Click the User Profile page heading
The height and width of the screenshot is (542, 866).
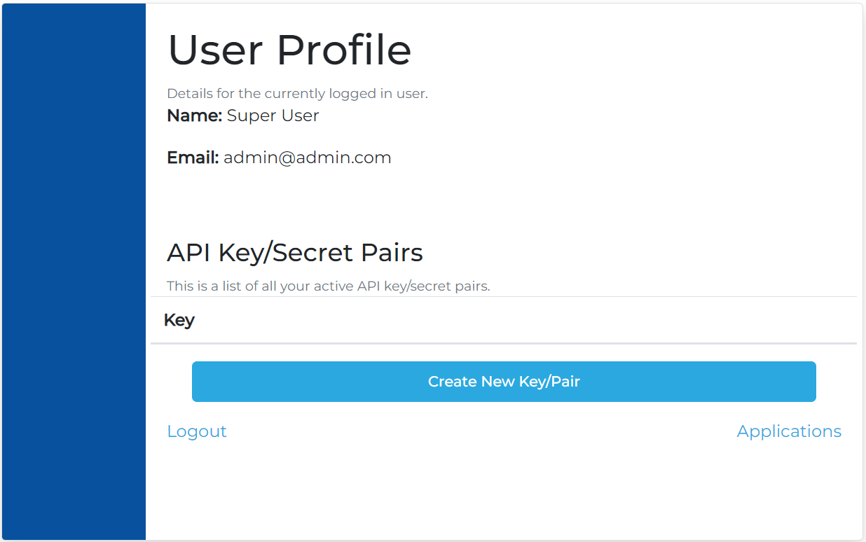coord(289,50)
